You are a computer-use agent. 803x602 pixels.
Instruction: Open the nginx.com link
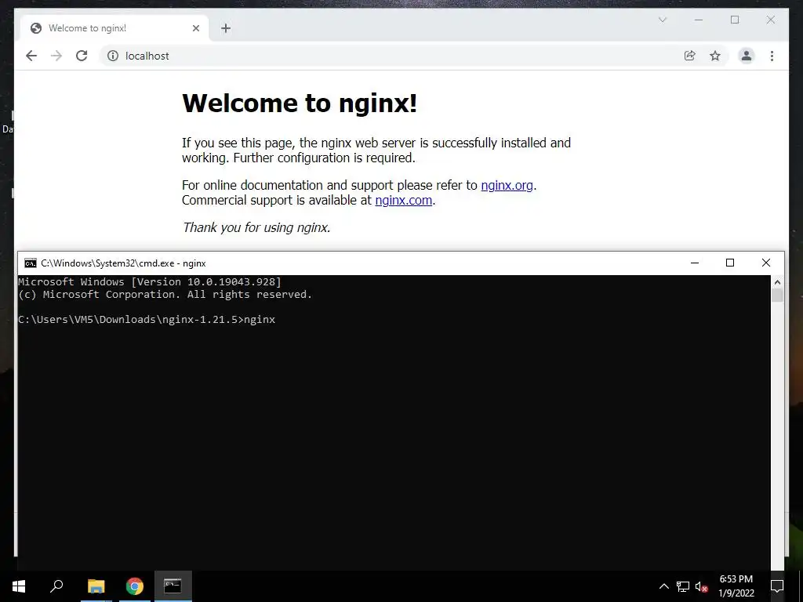(404, 200)
